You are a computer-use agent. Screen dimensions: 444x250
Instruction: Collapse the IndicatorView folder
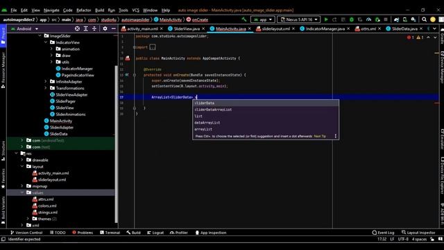pos(46,42)
